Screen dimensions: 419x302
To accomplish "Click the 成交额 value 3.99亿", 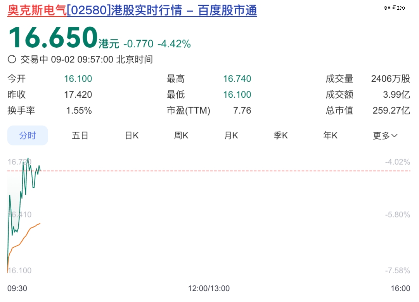I will (x=396, y=95).
